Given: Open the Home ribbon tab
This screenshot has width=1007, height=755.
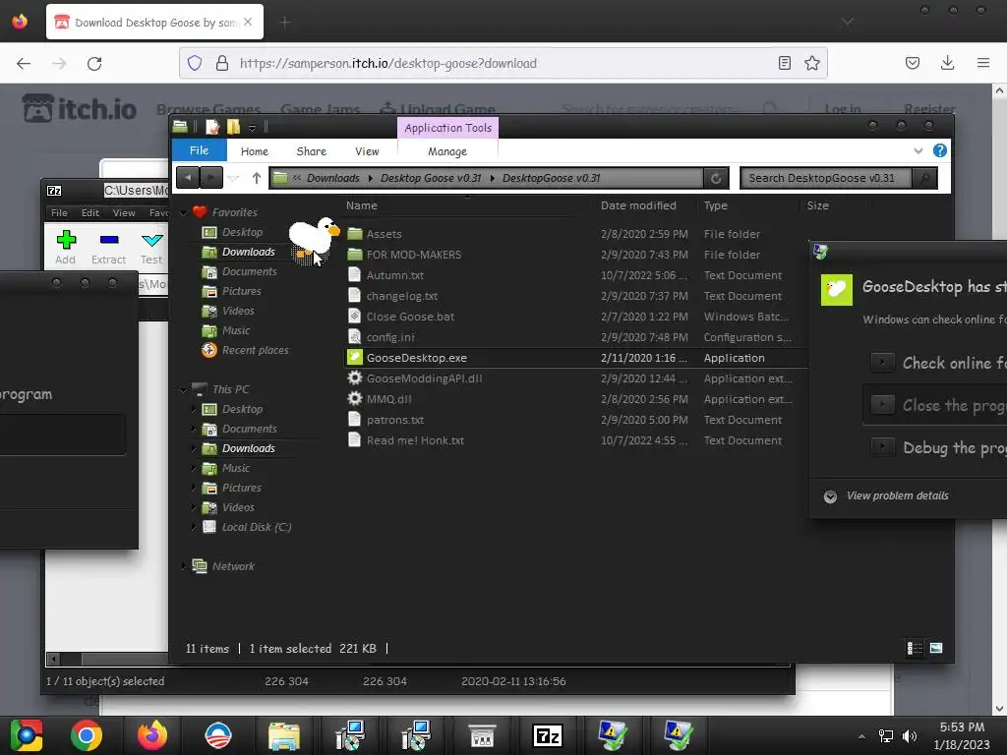Looking at the screenshot, I should [x=255, y=151].
